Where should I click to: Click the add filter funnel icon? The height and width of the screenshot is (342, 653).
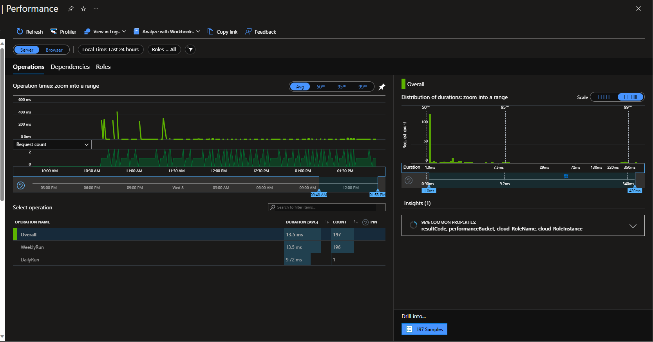pyautogui.click(x=190, y=50)
